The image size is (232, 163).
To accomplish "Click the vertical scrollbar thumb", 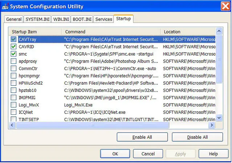I will pyautogui.click(x=219, y=59).
